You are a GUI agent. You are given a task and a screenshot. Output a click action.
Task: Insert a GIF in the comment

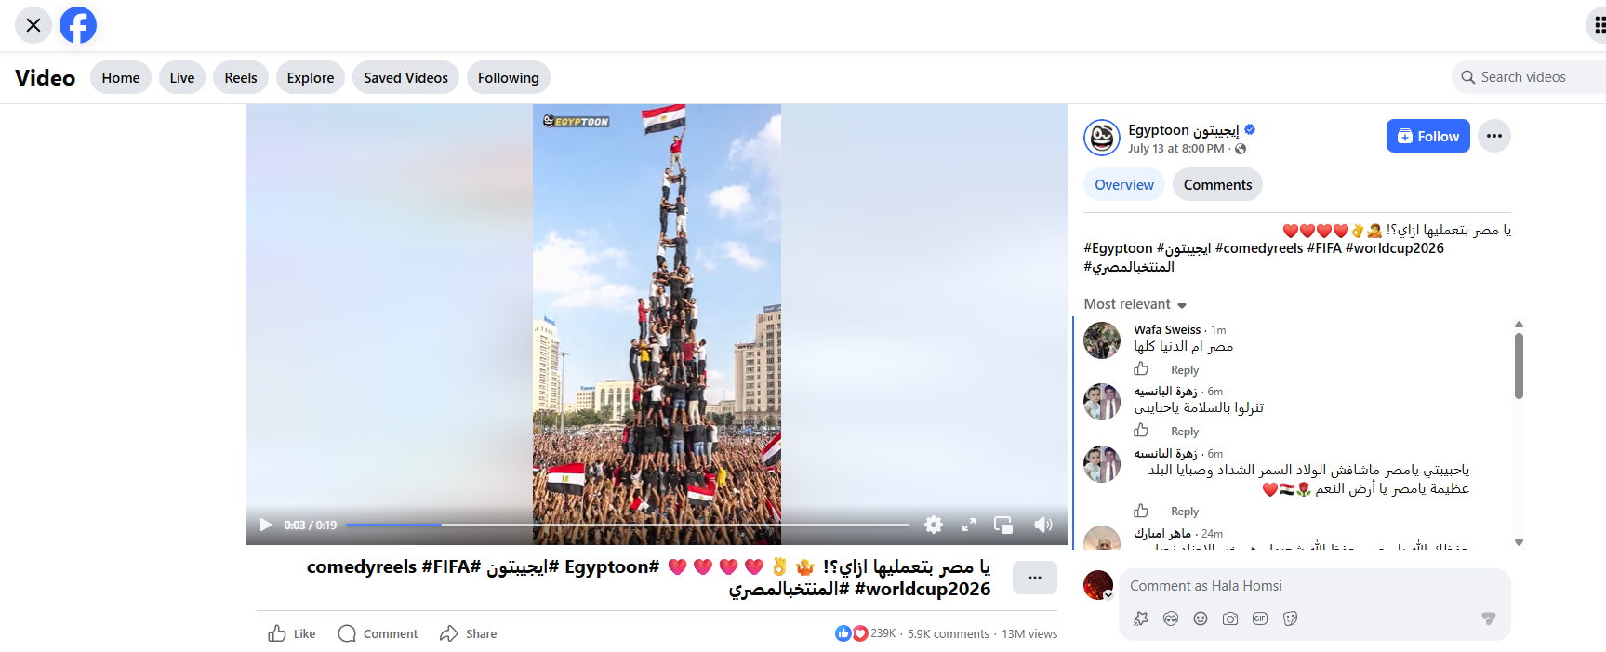point(1260,619)
